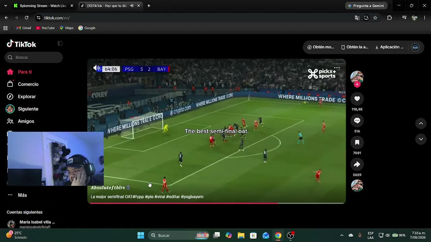This screenshot has height=242, width=431.
Task: Follow the creator with the red plus badge
Action: point(357,84)
